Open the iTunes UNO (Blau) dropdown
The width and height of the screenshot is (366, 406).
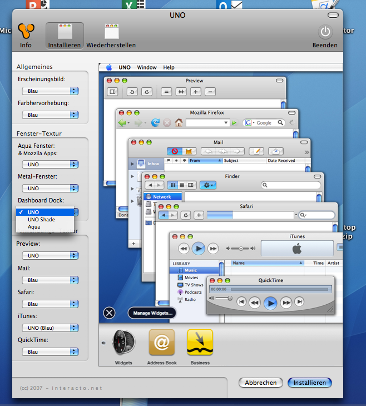[50, 328]
